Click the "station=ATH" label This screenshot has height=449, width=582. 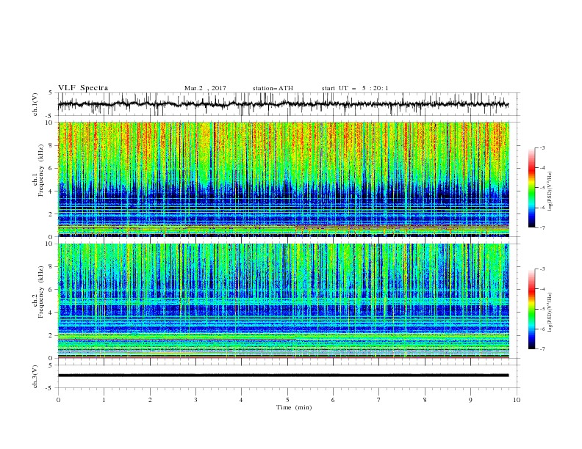pos(273,88)
